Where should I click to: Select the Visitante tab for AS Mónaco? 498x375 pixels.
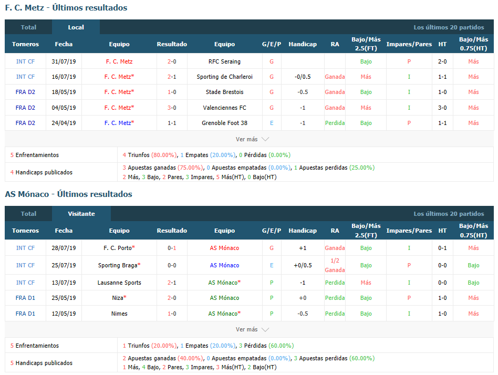(x=81, y=214)
